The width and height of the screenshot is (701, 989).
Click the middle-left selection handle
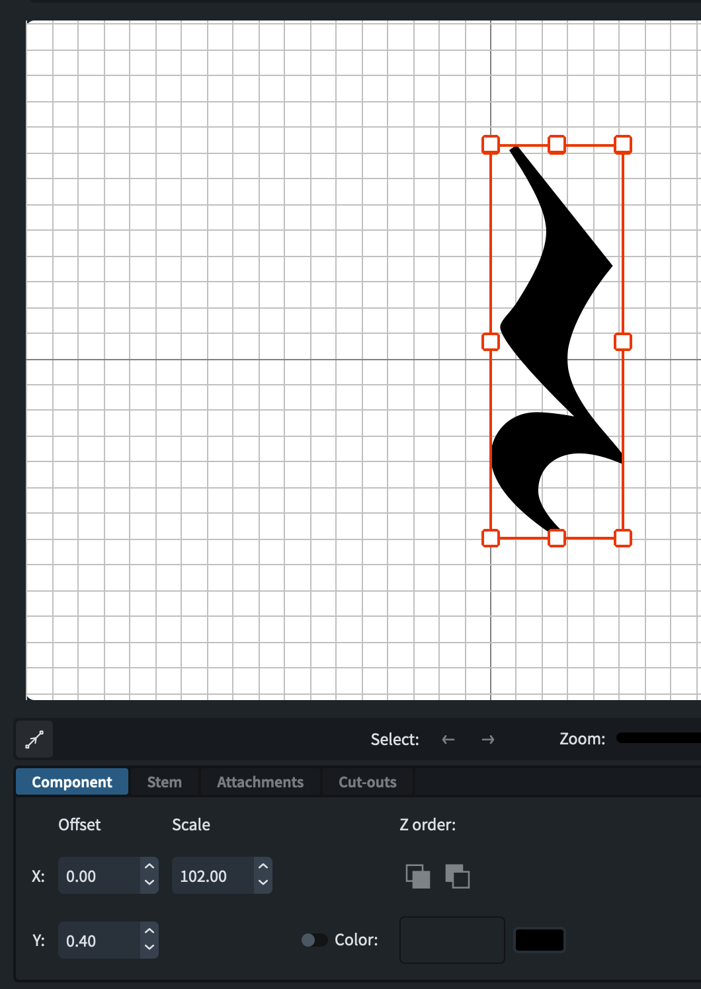pos(491,342)
